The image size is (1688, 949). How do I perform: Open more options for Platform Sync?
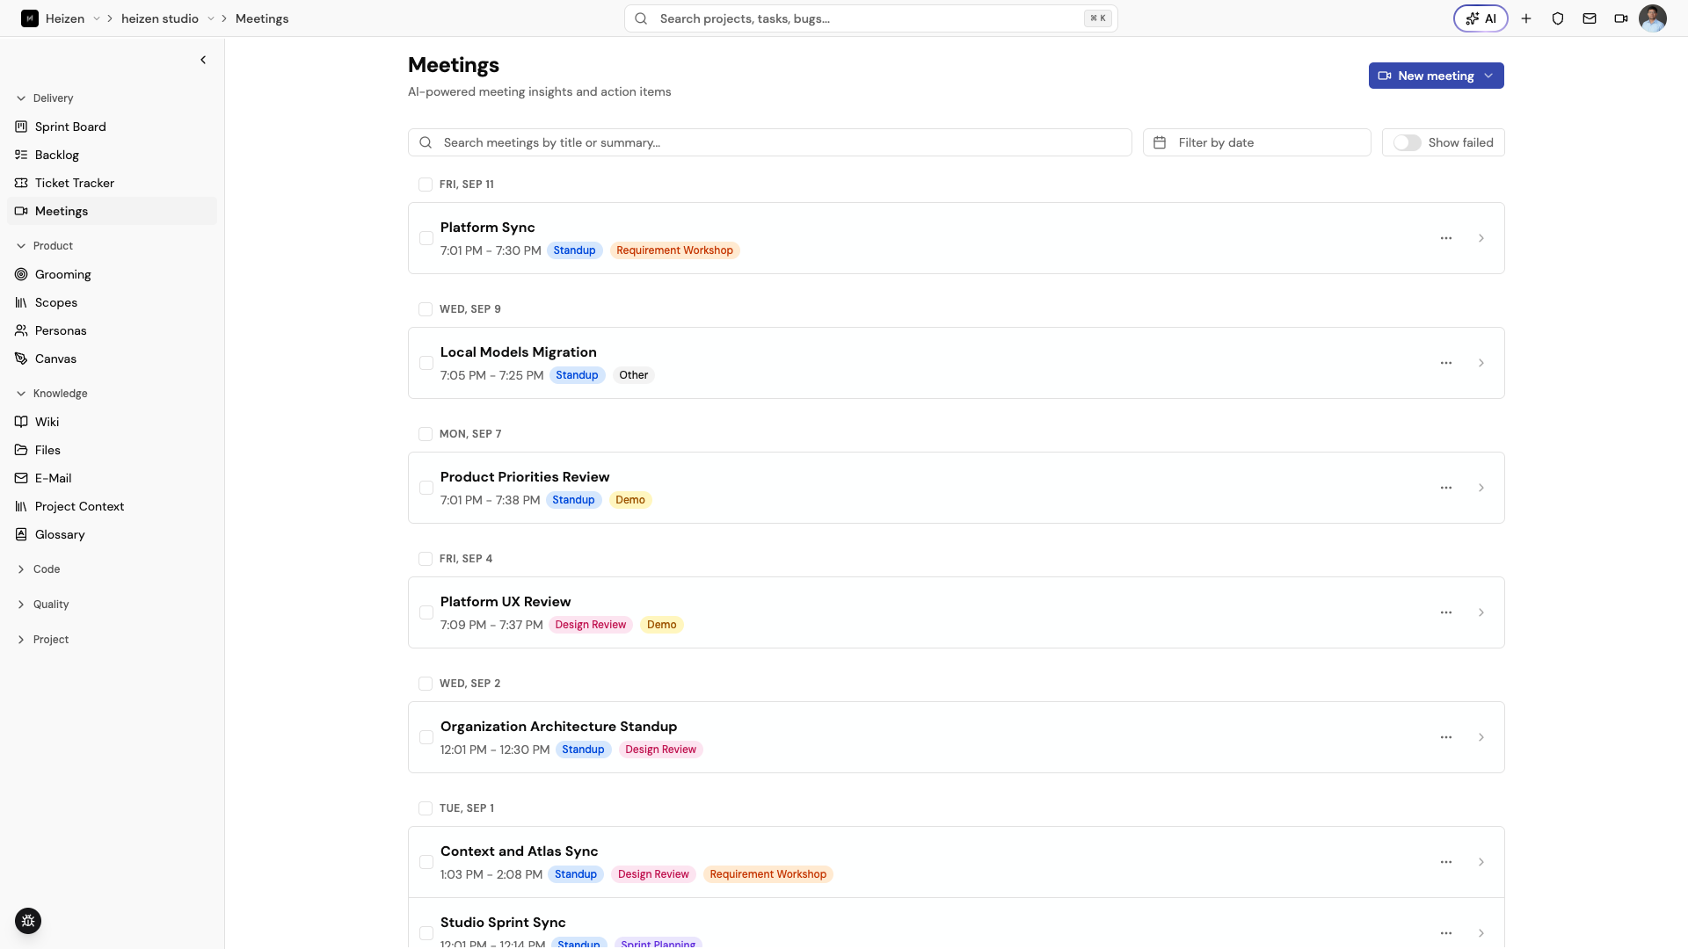[1446, 238]
